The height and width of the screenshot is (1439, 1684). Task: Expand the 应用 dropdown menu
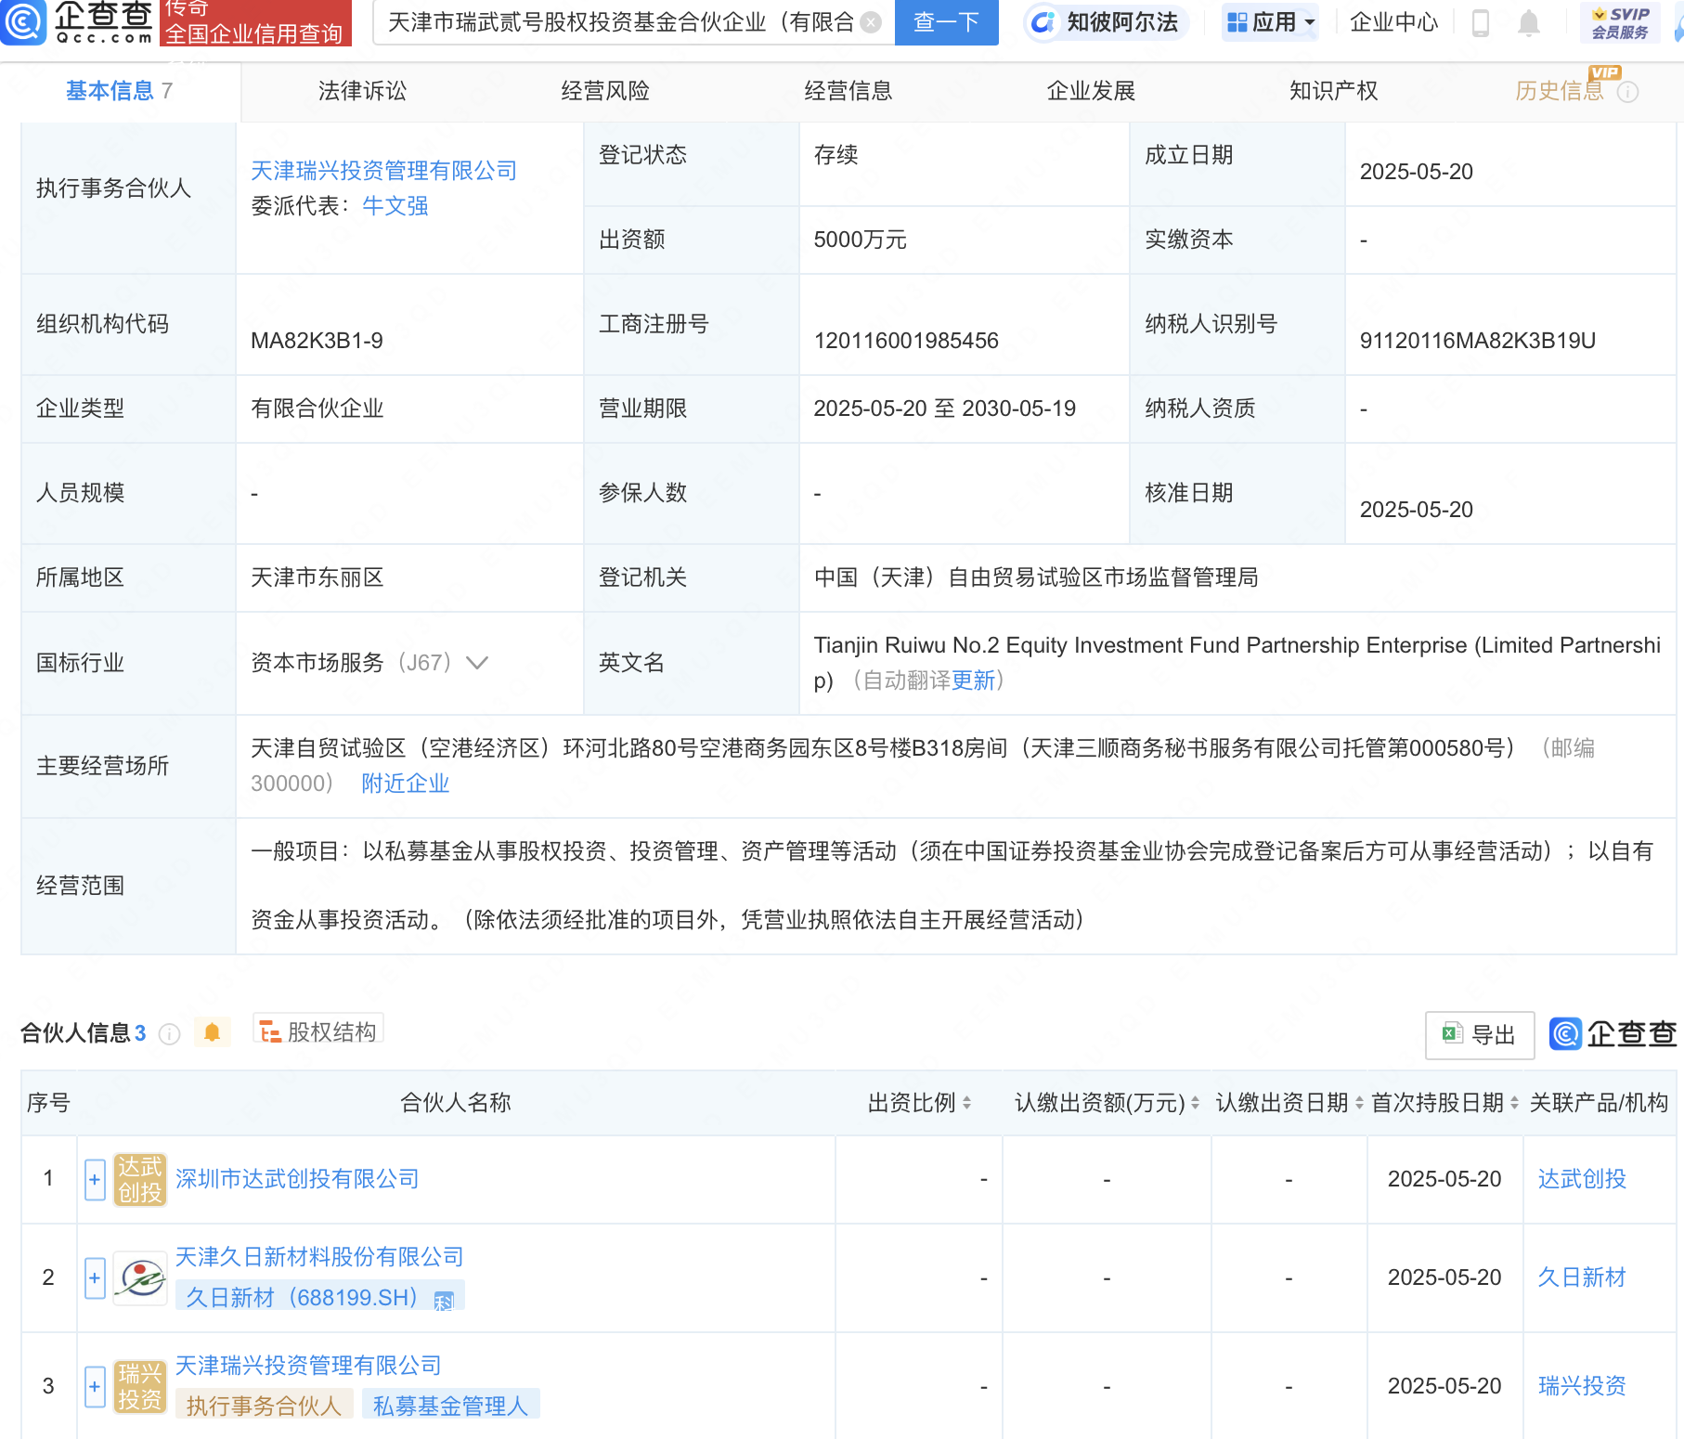pos(1270,22)
